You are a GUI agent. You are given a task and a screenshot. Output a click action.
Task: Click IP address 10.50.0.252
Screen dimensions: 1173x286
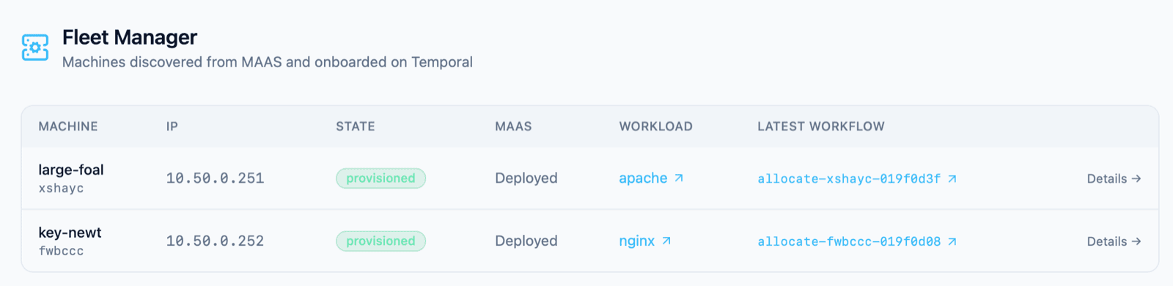[215, 241]
